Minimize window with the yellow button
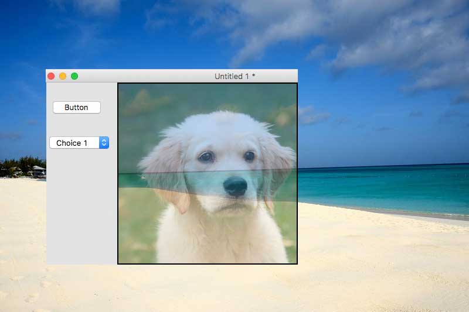The image size is (469, 312). (63, 76)
